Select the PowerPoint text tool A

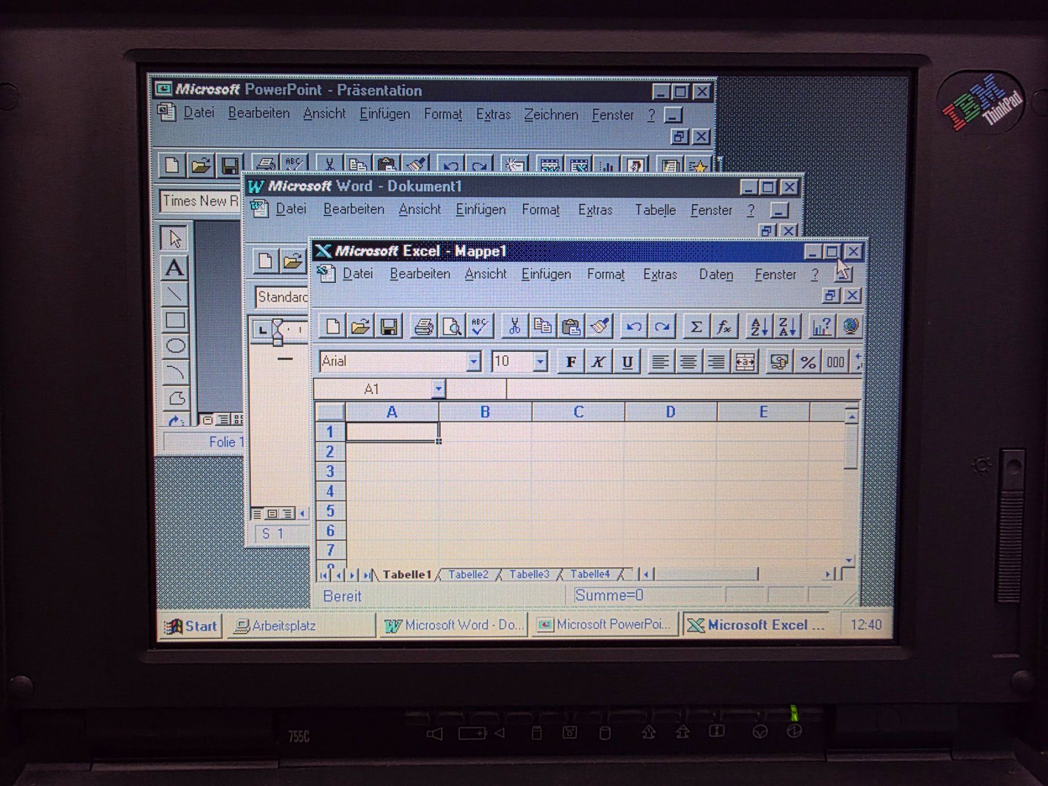[174, 267]
